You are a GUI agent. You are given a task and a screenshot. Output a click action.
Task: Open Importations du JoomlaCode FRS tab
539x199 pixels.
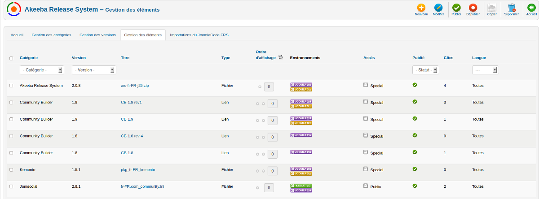[x=199, y=35]
